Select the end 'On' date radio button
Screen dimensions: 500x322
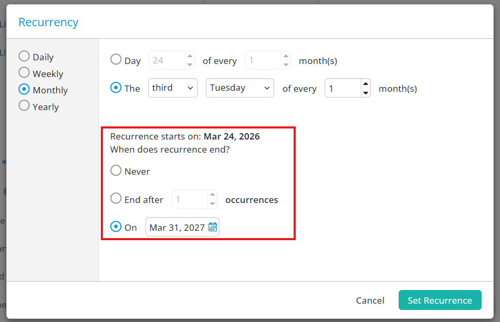(x=116, y=227)
